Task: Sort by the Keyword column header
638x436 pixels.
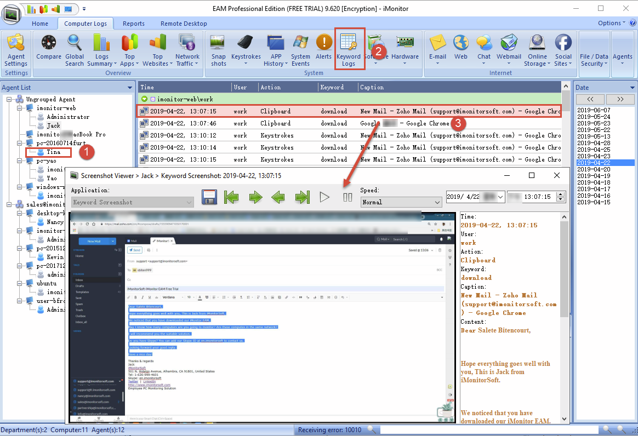Action: (338, 87)
